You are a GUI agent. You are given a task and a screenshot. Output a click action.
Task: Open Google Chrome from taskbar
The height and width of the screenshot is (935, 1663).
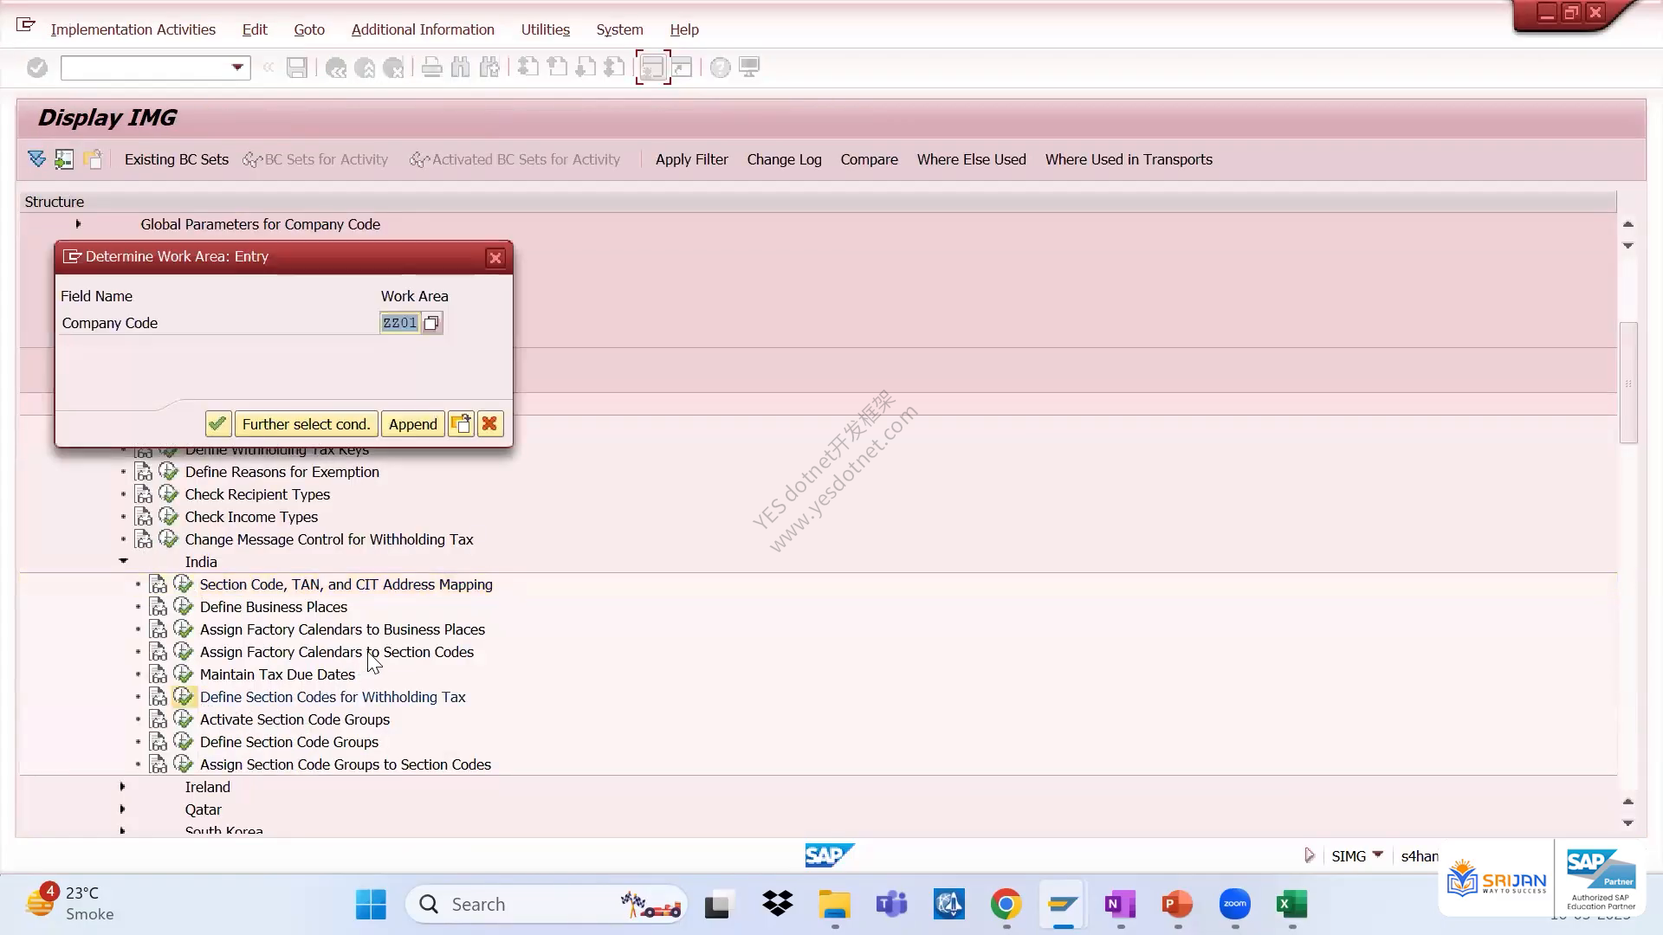(1006, 905)
